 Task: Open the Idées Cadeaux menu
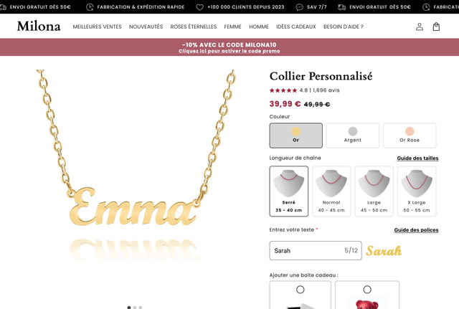coord(296,27)
